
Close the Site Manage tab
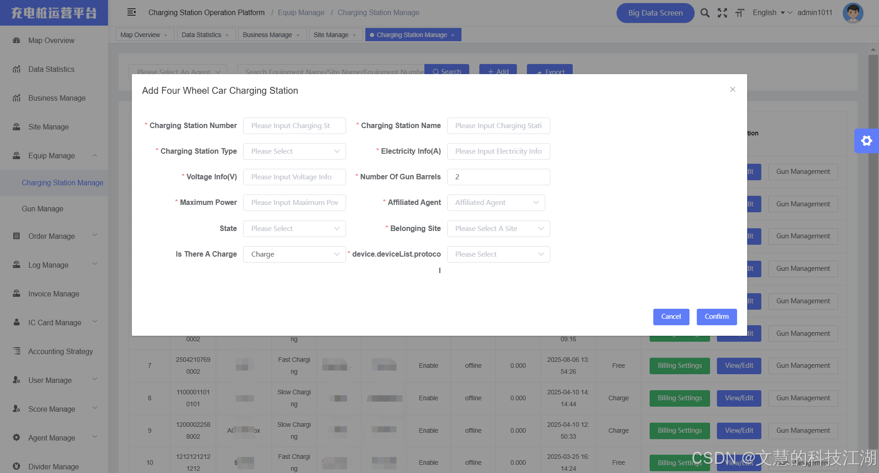tap(354, 35)
